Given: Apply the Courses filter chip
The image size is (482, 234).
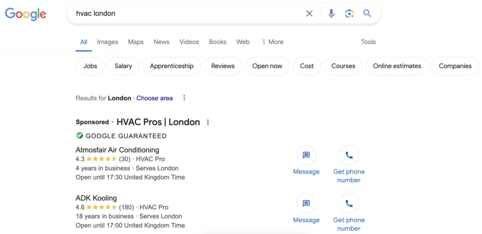Looking at the screenshot, I should (343, 66).
